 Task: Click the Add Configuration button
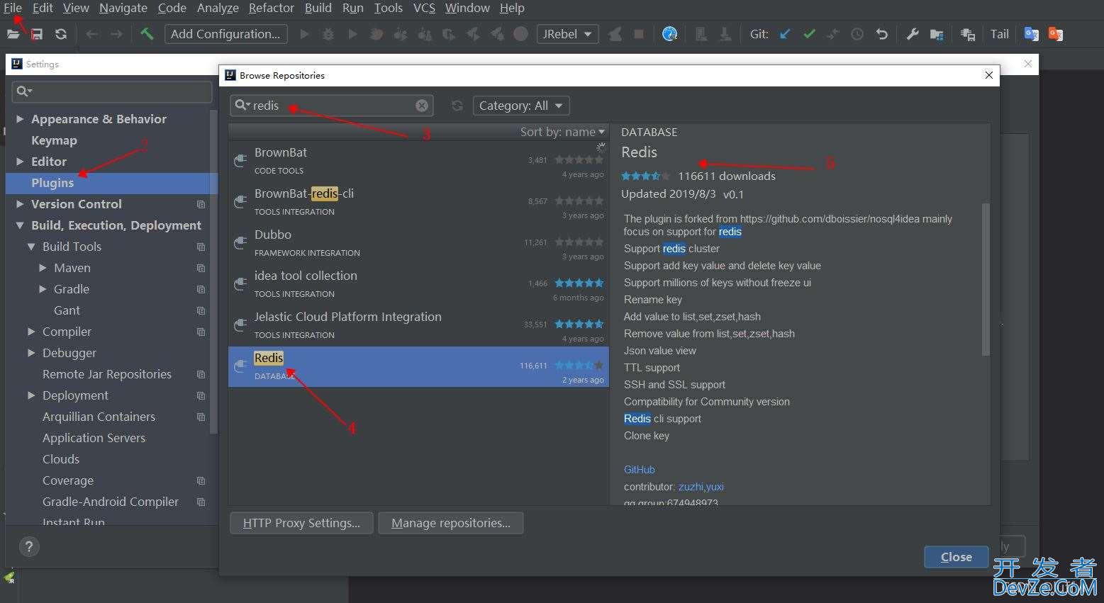click(226, 34)
